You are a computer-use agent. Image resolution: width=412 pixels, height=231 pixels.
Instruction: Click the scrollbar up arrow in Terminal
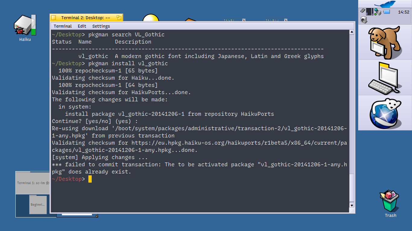[x=352, y=32]
